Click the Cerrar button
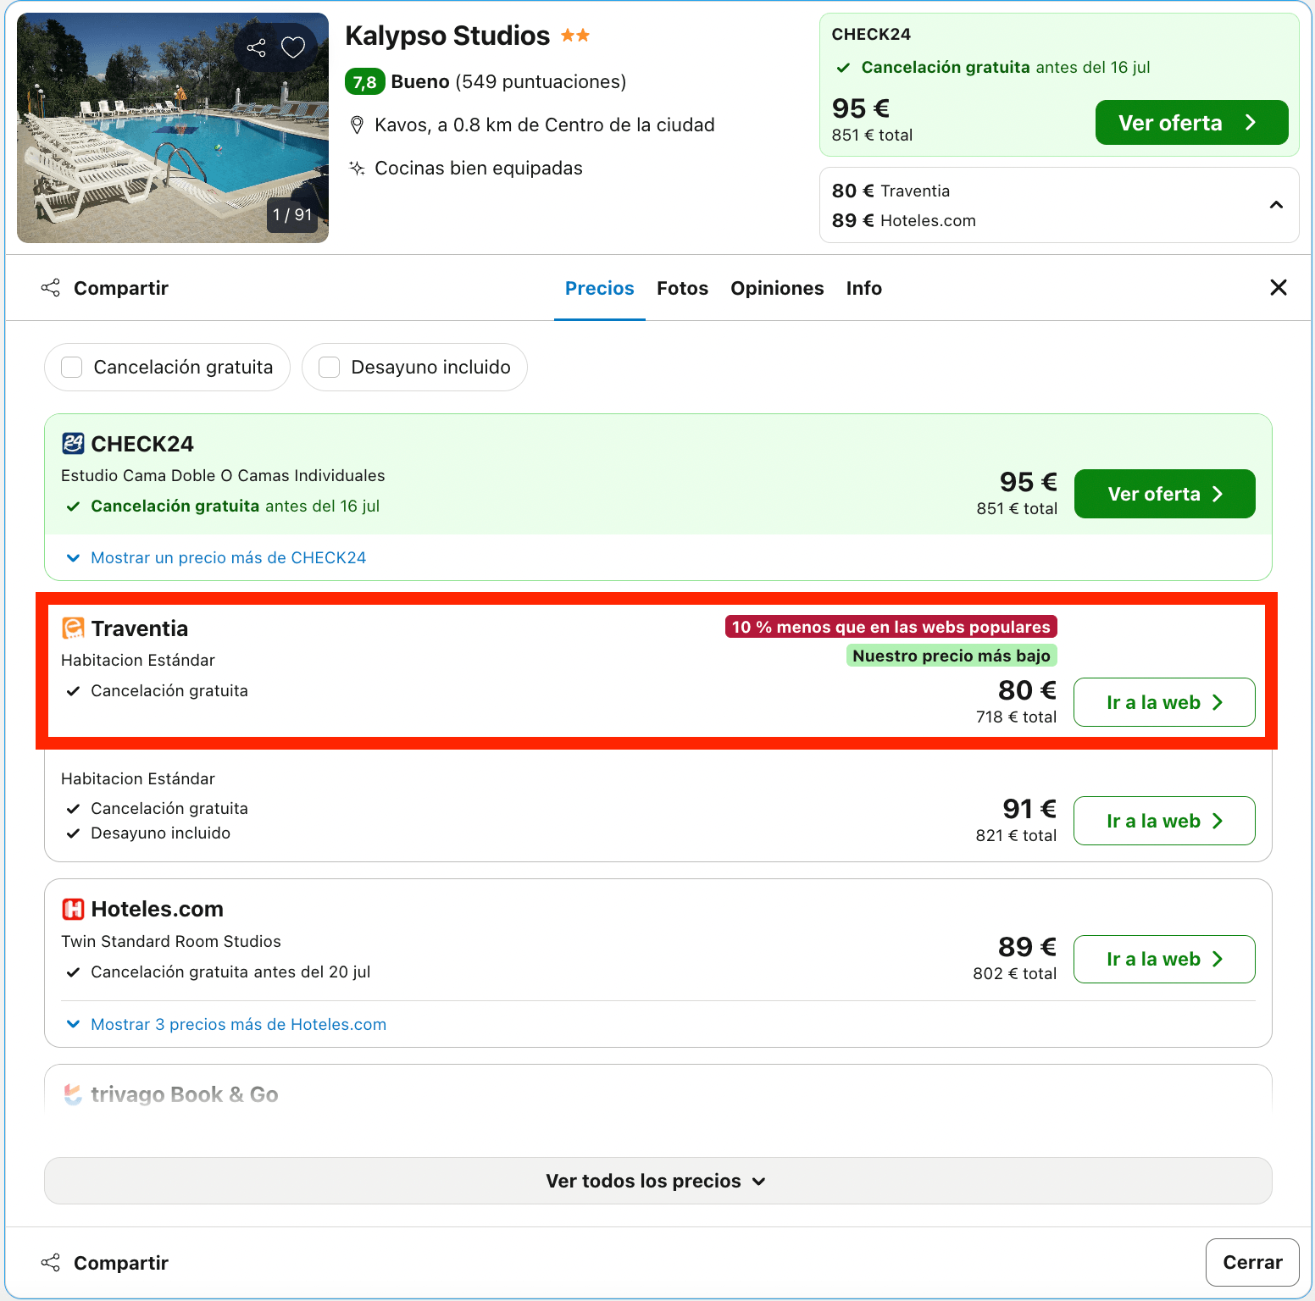This screenshot has height=1301, width=1315. pos(1252,1262)
